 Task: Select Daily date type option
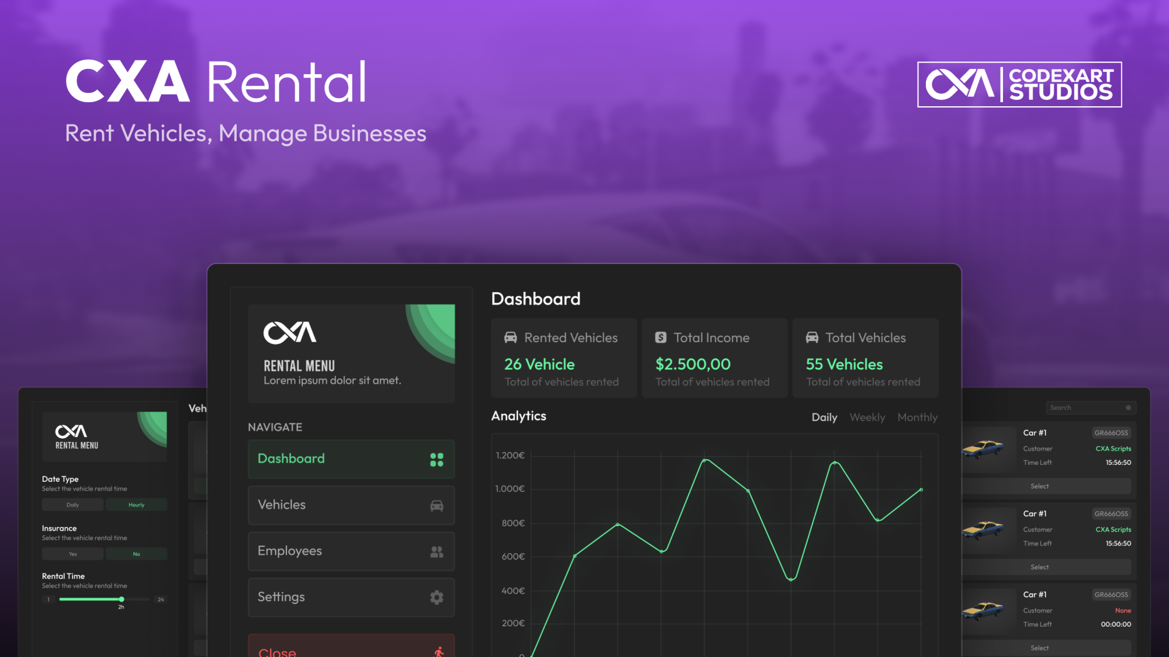72,505
